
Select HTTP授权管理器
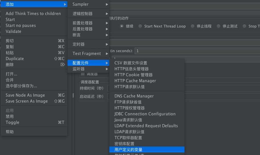(147, 108)
